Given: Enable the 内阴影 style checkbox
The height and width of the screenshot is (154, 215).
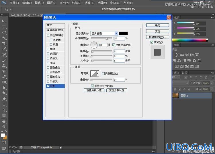Looking at the screenshot, I should coord(48,54).
